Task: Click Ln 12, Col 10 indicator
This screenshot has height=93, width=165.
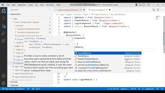Action: pyautogui.click(x=113, y=89)
